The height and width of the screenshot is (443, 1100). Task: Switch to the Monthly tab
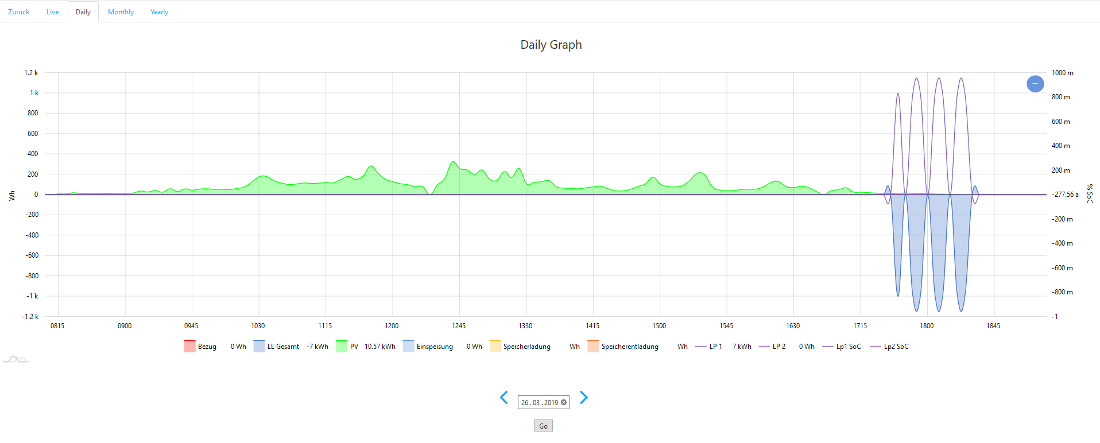[121, 12]
